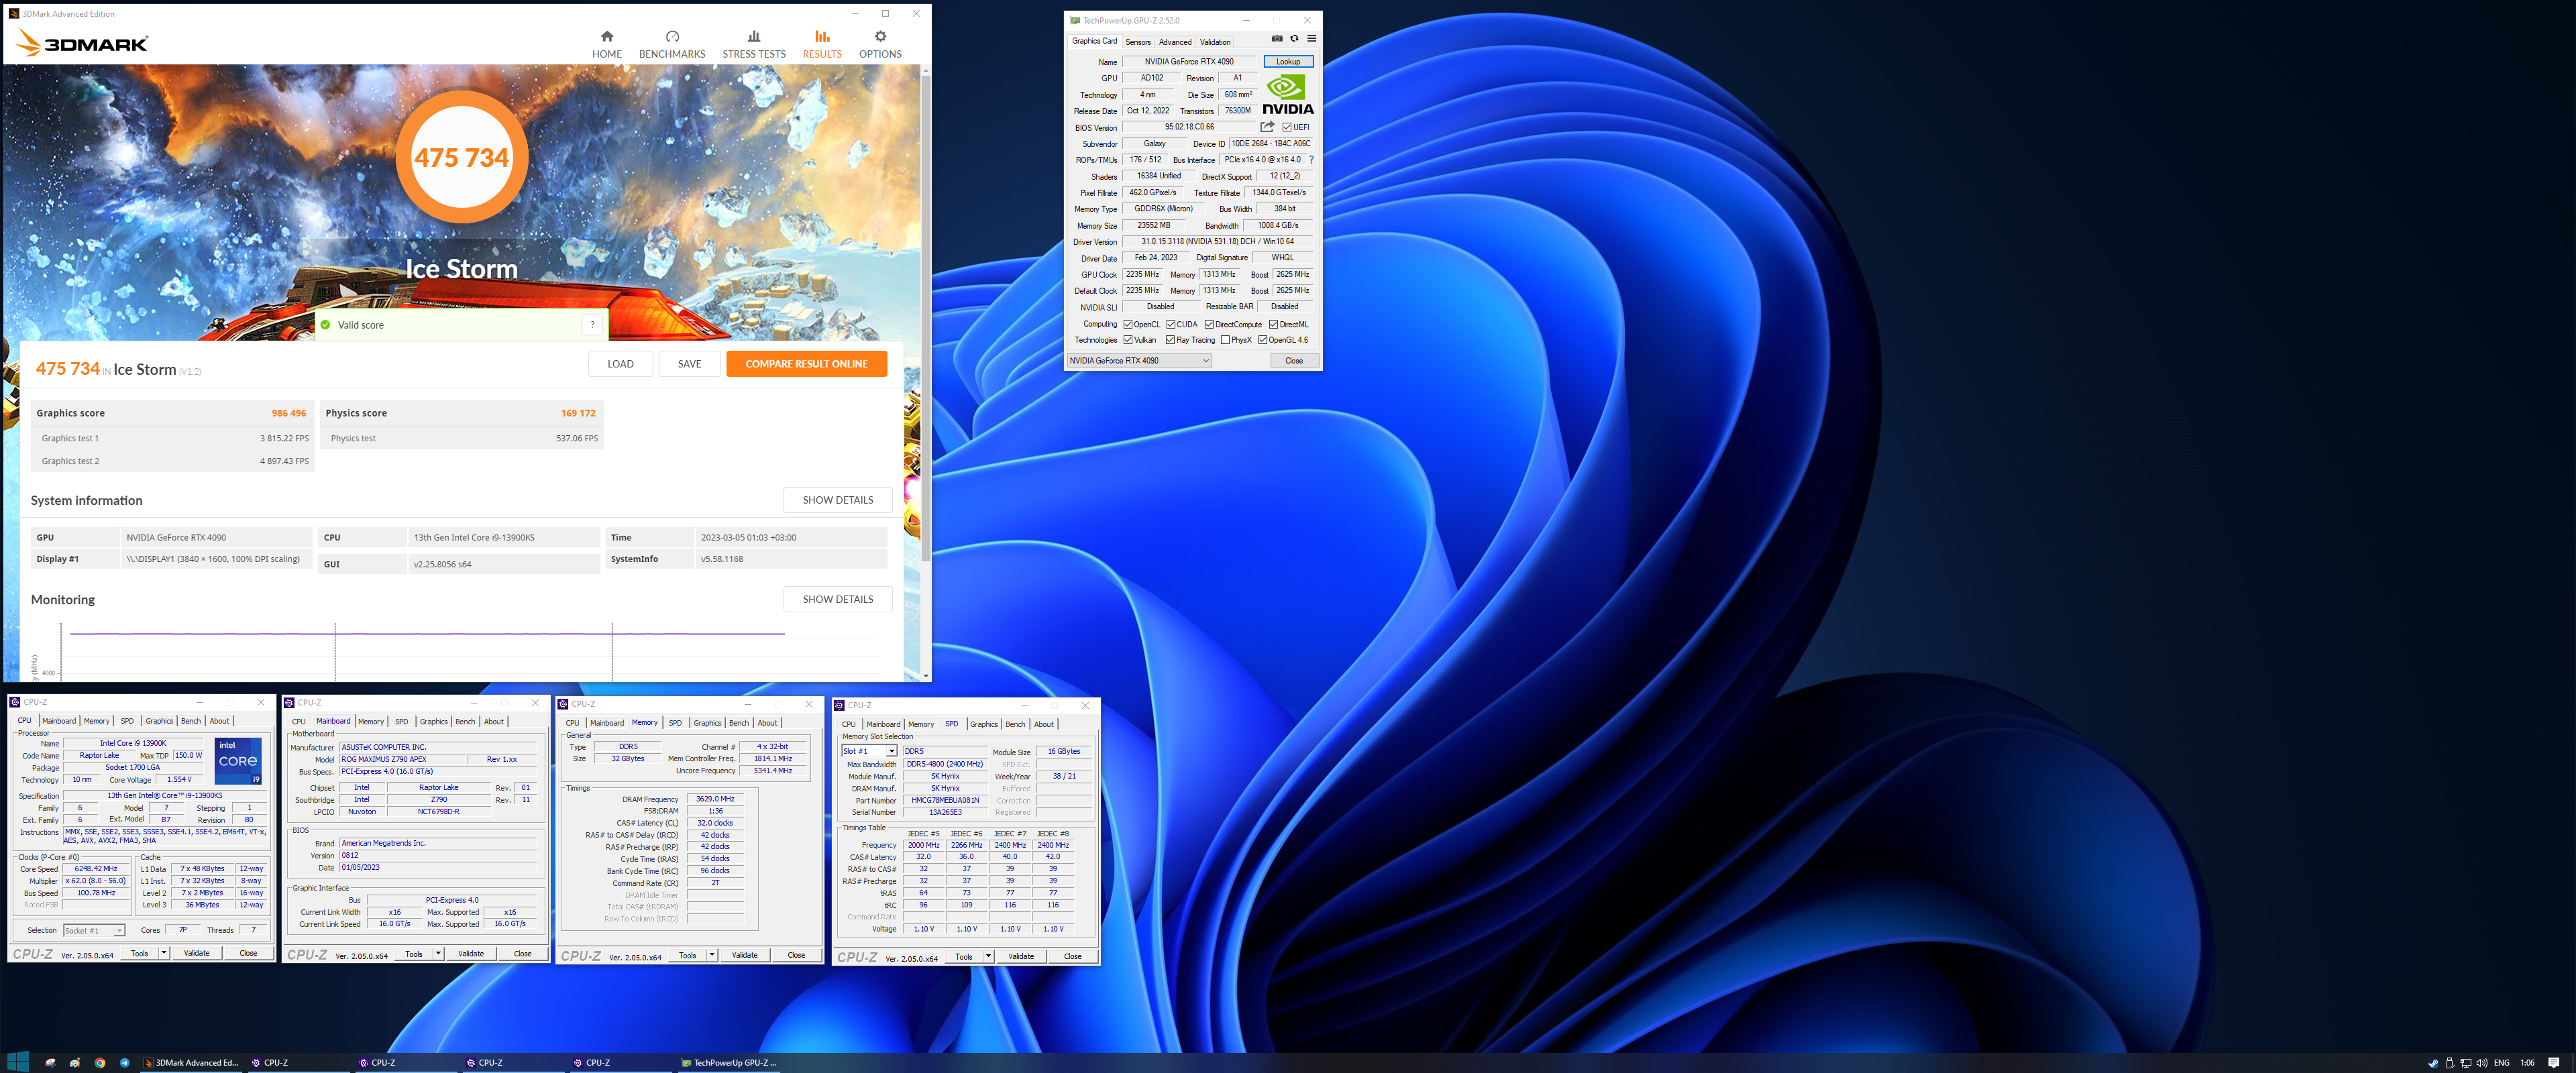Image resolution: width=2576 pixels, height=1073 pixels.
Task: Switch to Validation tab in GPU-Z
Action: tap(1215, 42)
